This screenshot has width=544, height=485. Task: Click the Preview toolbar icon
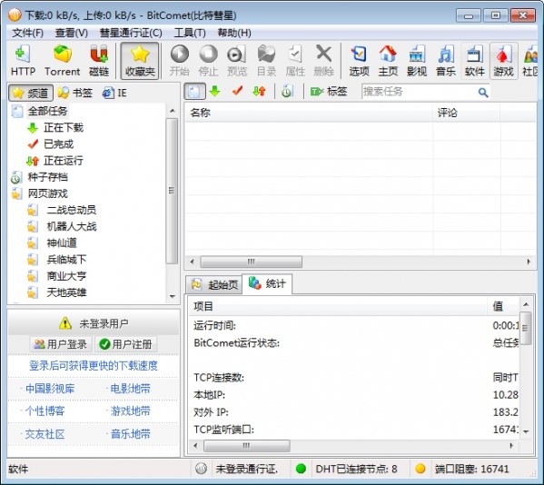click(x=237, y=61)
